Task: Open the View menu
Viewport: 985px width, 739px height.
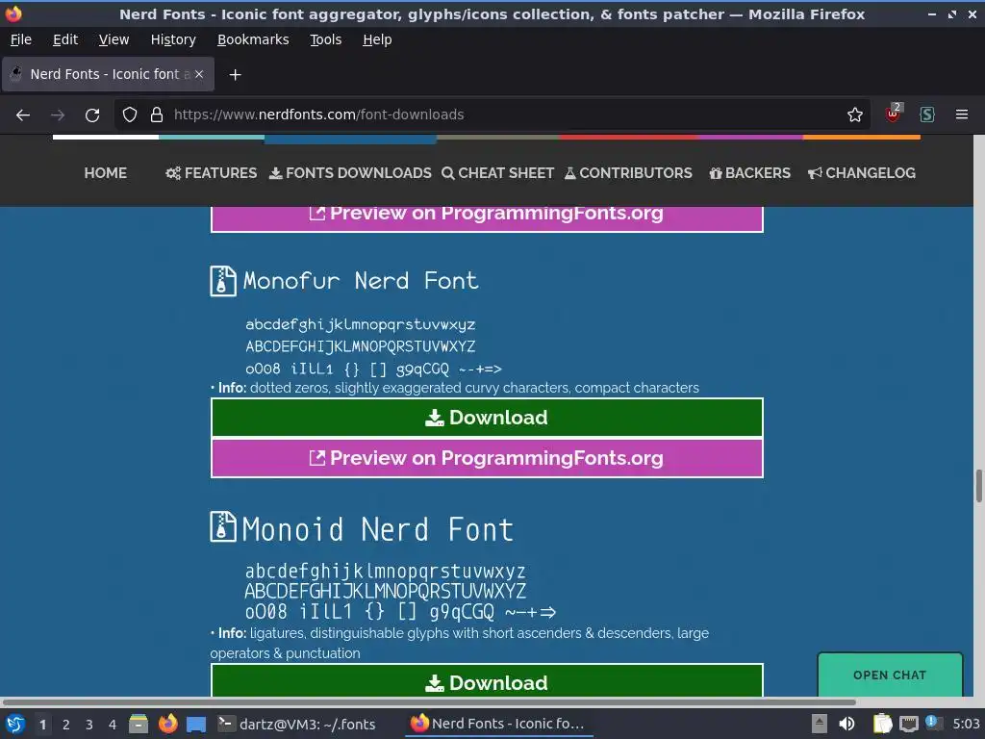Action: [x=114, y=39]
